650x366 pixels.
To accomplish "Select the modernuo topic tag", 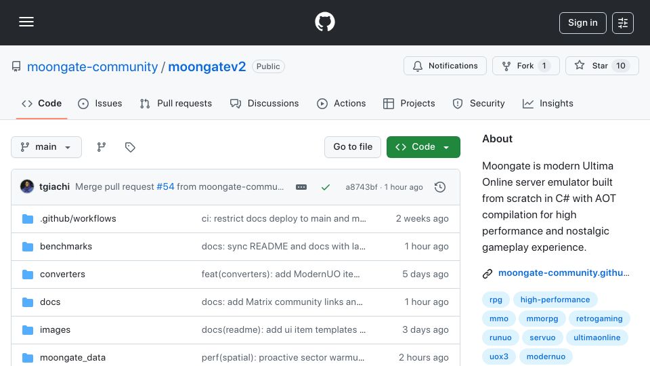I will pyautogui.click(x=546, y=357).
